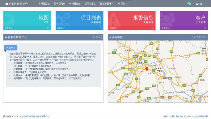Click arrow icon on 报警信息 tile footer
The height and width of the screenshot is (119, 211).
click(x=153, y=28)
